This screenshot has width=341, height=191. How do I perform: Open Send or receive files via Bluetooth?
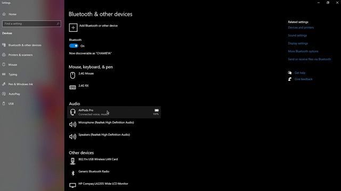[309, 59]
